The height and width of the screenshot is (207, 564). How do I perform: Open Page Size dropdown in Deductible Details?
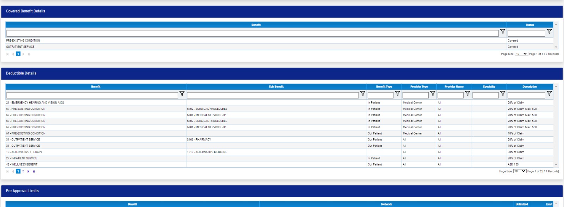[x=520, y=171]
